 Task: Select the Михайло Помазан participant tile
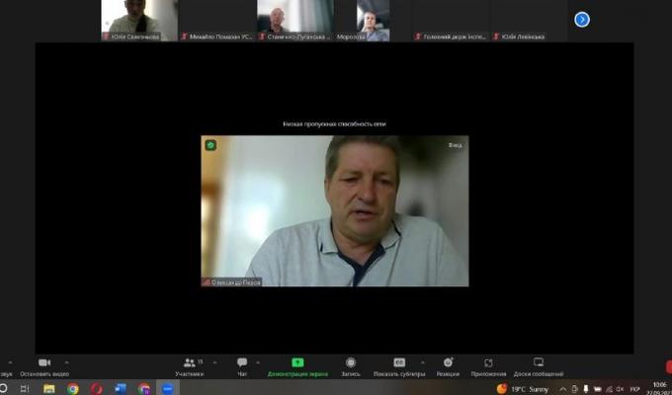[x=217, y=20]
